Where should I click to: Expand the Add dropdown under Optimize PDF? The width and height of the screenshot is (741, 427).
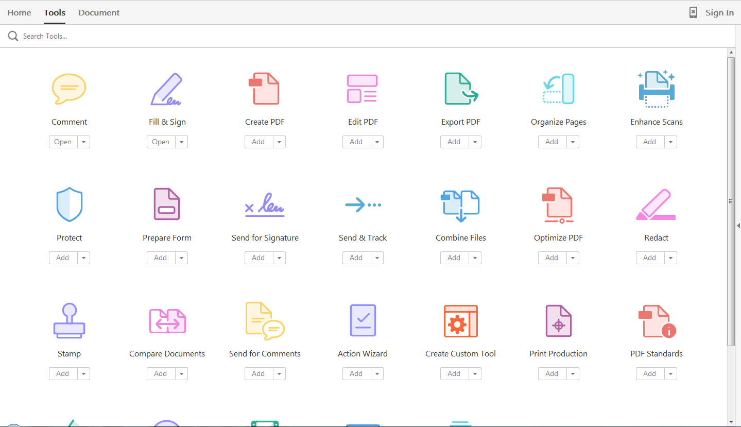point(572,258)
